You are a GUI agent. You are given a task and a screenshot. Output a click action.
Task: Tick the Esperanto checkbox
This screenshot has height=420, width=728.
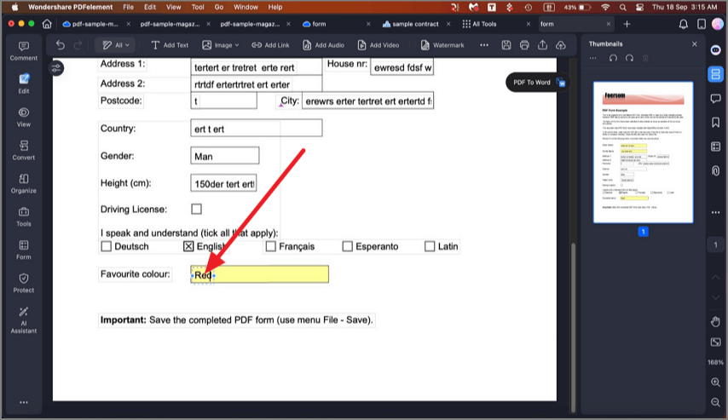(x=347, y=246)
